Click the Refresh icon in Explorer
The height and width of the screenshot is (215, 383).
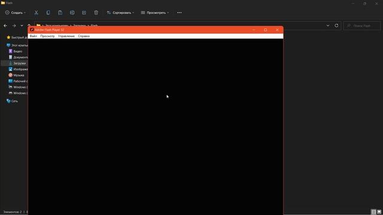pyautogui.click(x=336, y=26)
